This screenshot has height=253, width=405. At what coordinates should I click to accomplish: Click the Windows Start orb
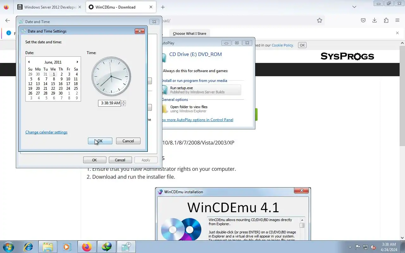tap(8, 247)
